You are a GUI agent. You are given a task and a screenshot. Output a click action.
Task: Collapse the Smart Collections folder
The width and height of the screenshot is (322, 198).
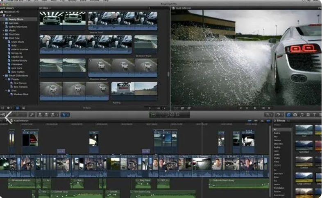click(4, 75)
